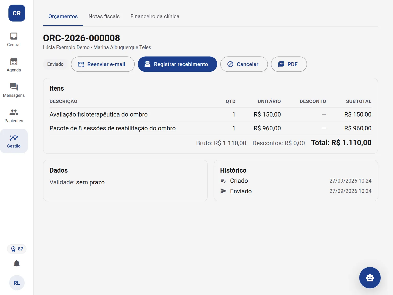Switch to the Notas fiscais tab
Screen dimensions: 393x295
click(x=104, y=16)
